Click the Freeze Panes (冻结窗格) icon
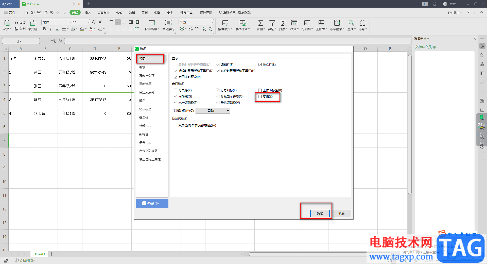Screen dimensions: 487x264 coord(337,23)
